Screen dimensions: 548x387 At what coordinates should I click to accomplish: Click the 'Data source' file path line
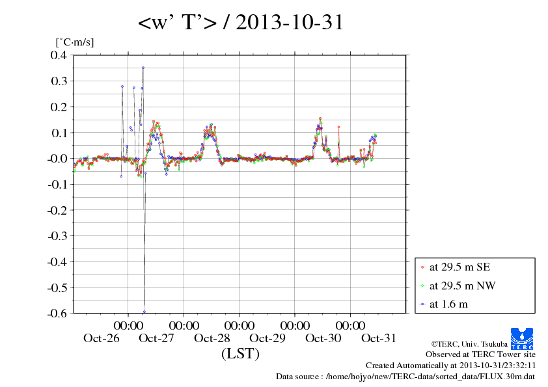pos(405,377)
